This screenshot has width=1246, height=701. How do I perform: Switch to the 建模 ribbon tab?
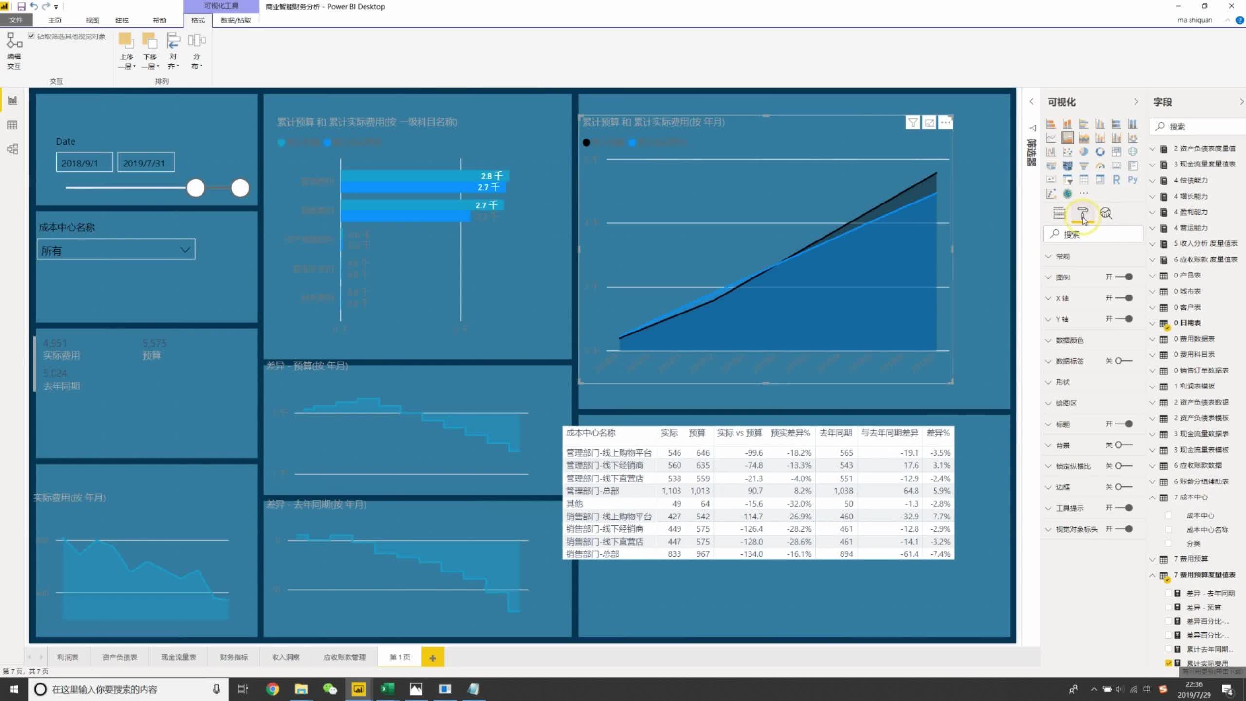point(122,20)
